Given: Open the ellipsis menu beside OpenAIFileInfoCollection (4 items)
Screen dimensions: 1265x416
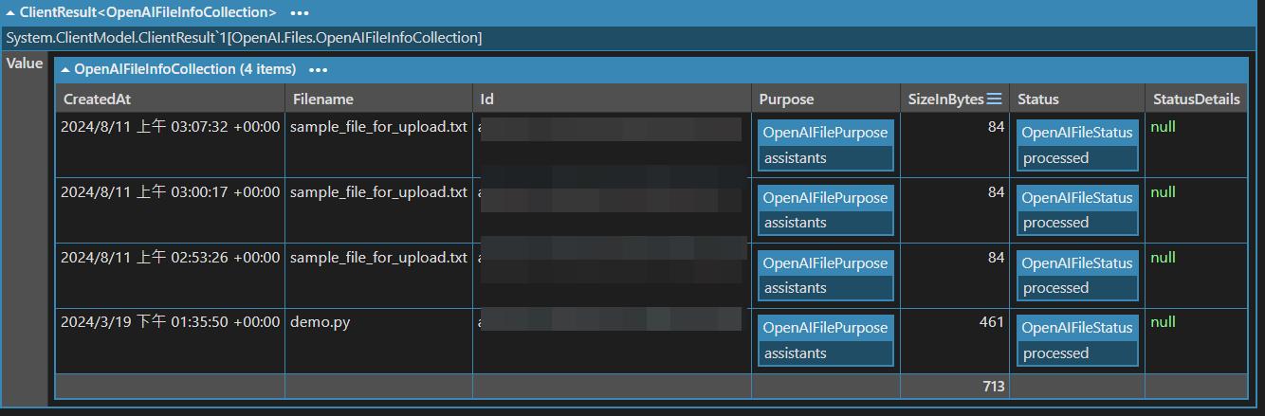Looking at the screenshot, I should pos(318,69).
